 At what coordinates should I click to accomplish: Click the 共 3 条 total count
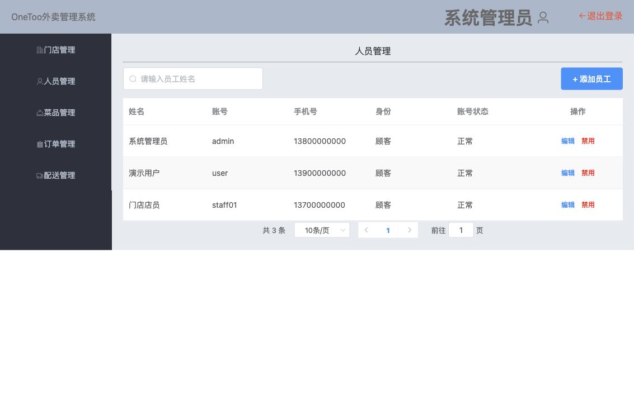click(274, 230)
